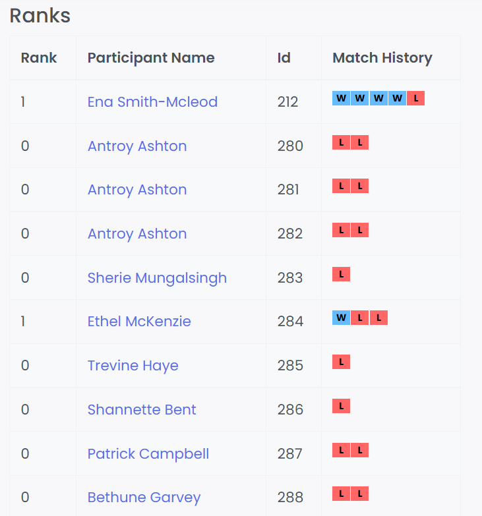Click Shannette Bent's L match badge

pos(342,406)
